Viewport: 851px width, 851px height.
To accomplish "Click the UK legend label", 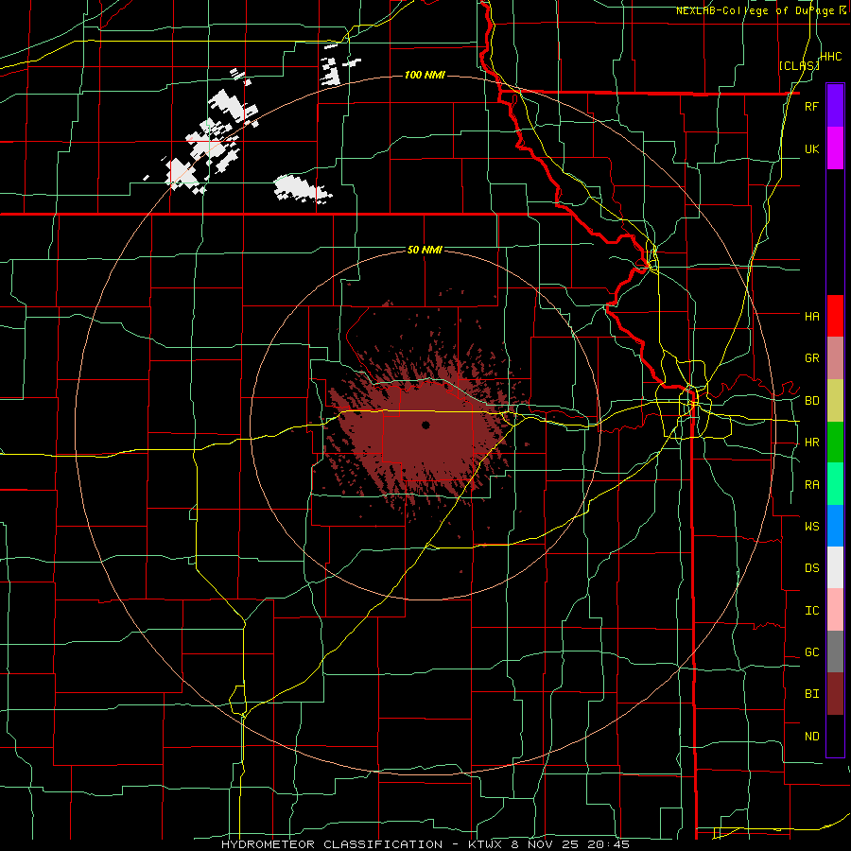I will click(811, 148).
